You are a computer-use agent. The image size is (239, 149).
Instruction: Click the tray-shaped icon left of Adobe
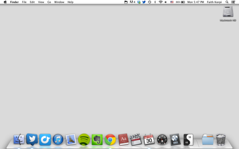point(126,2)
